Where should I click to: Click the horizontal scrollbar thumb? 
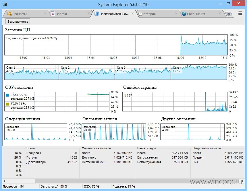tap(137, 181)
